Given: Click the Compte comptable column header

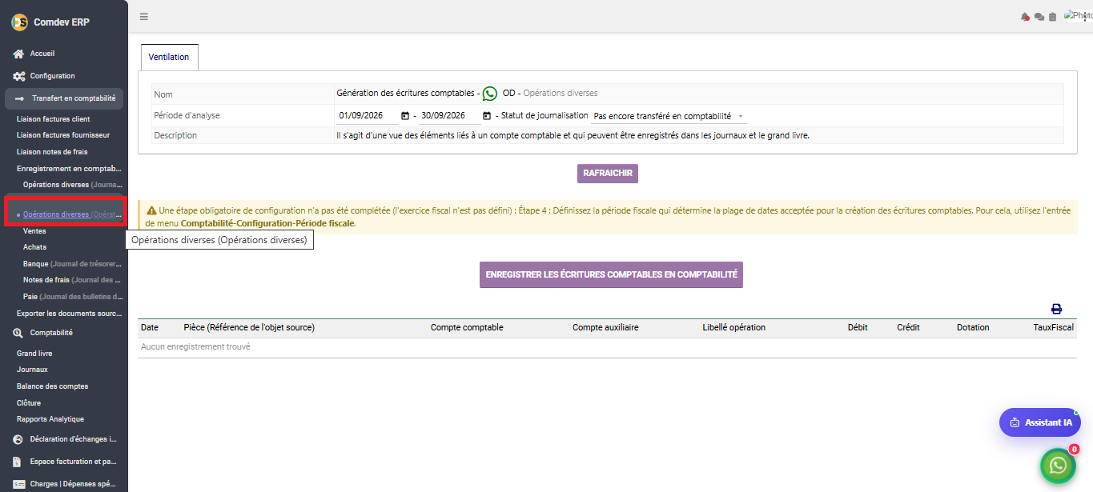Looking at the screenshot, I should (467, 327).
